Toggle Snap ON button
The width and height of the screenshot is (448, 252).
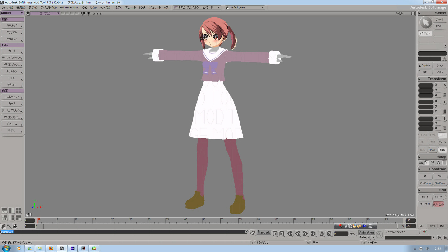click(x=421, y=163)
